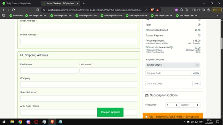Open Brave browser taskbar icon
The image size is (223, 125).
point(52,122)
